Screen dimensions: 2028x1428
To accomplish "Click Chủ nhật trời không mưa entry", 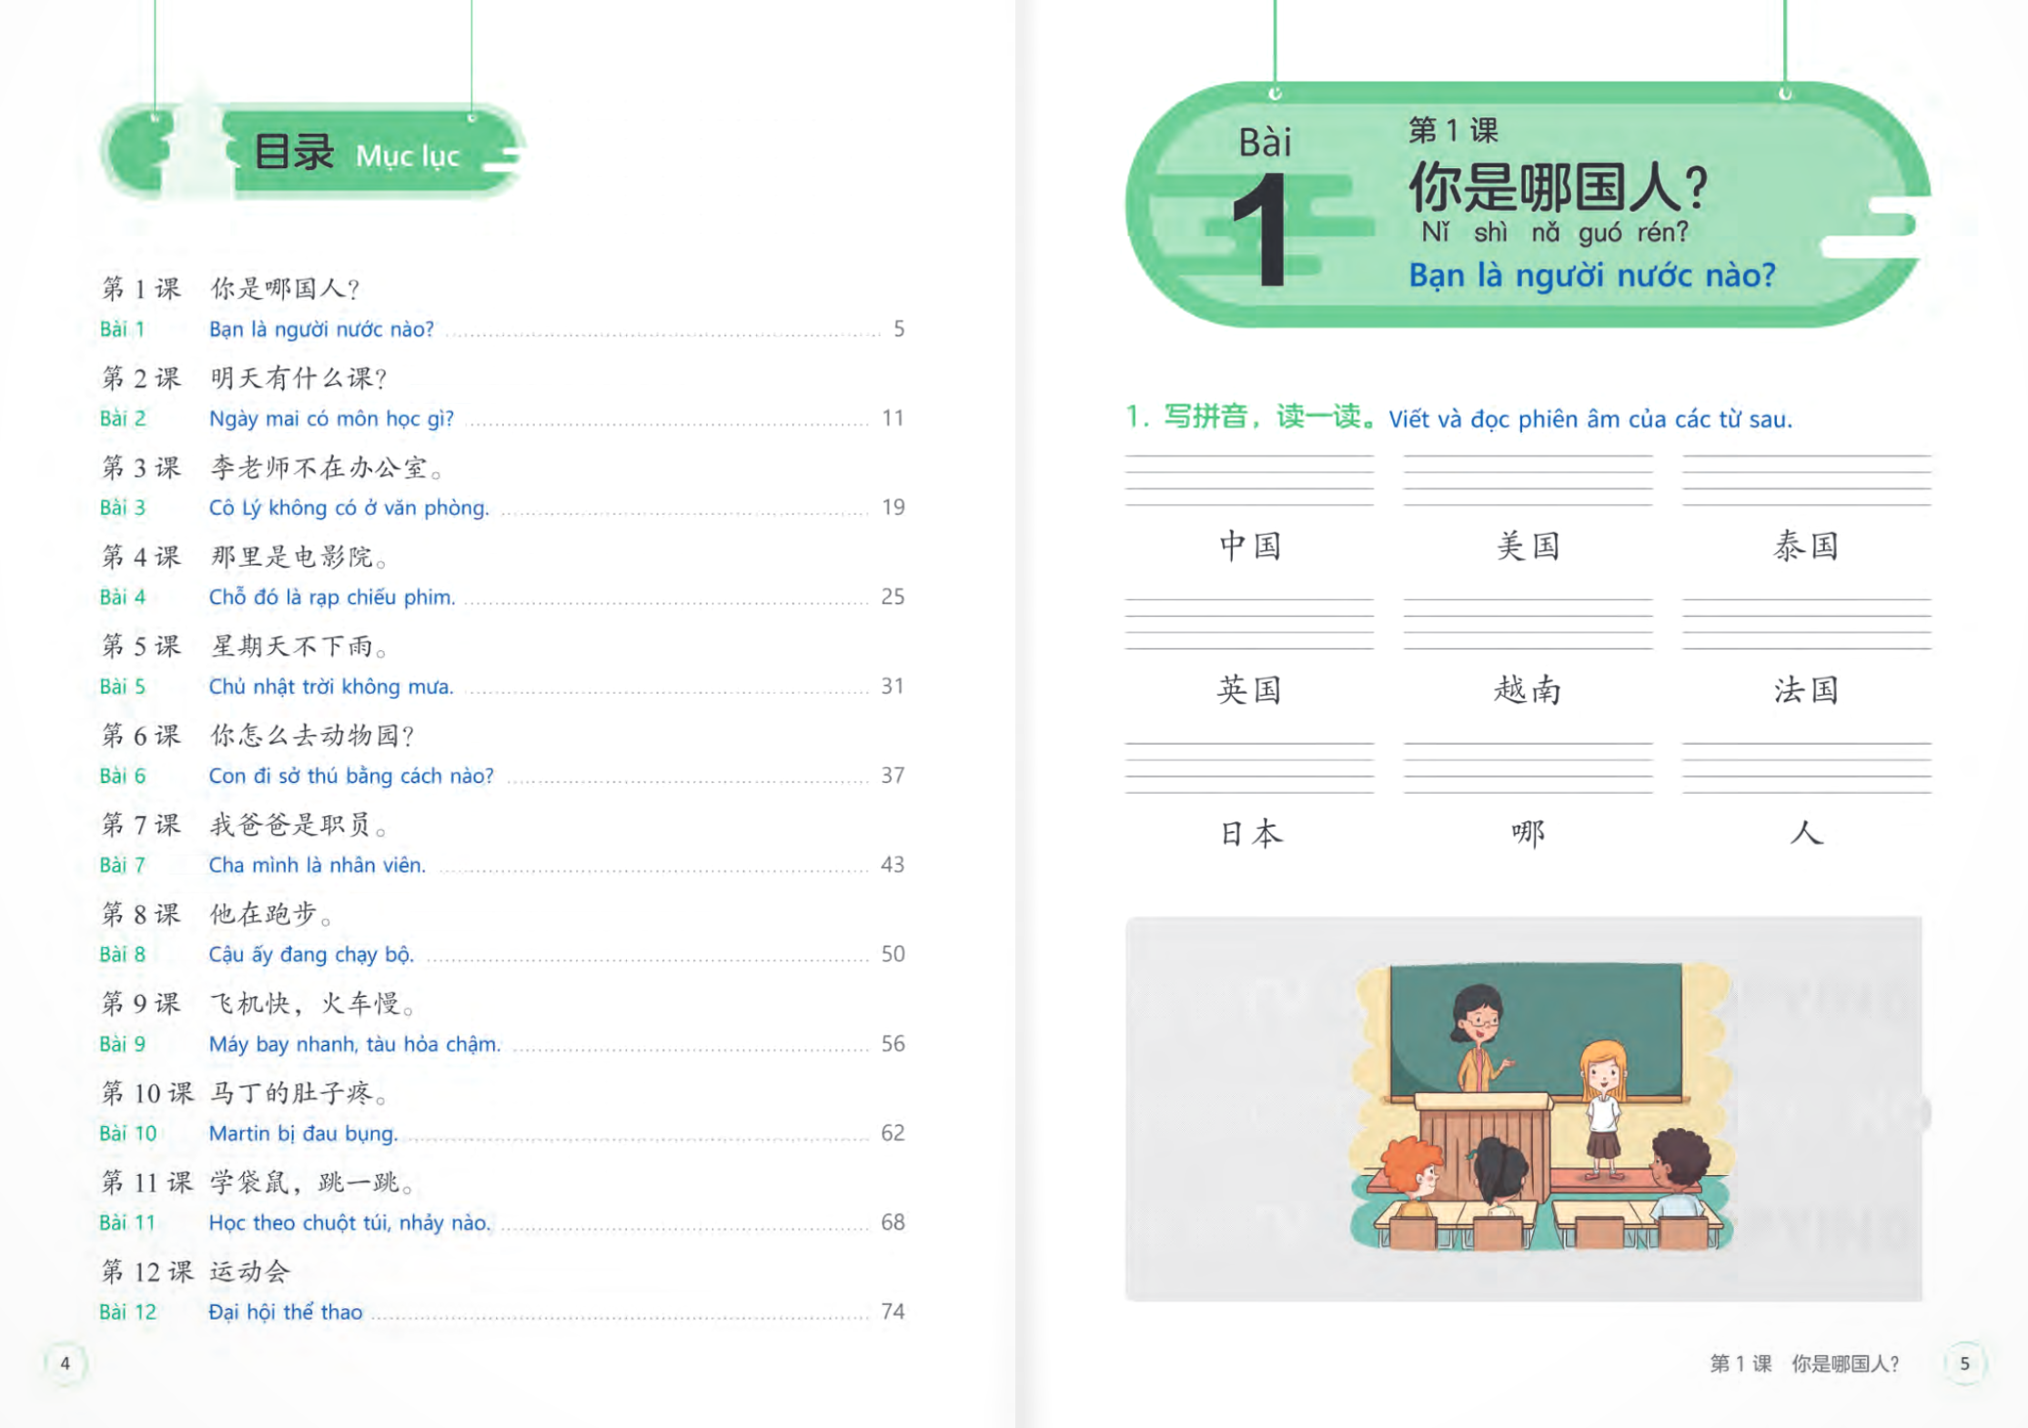I will 331,687.
